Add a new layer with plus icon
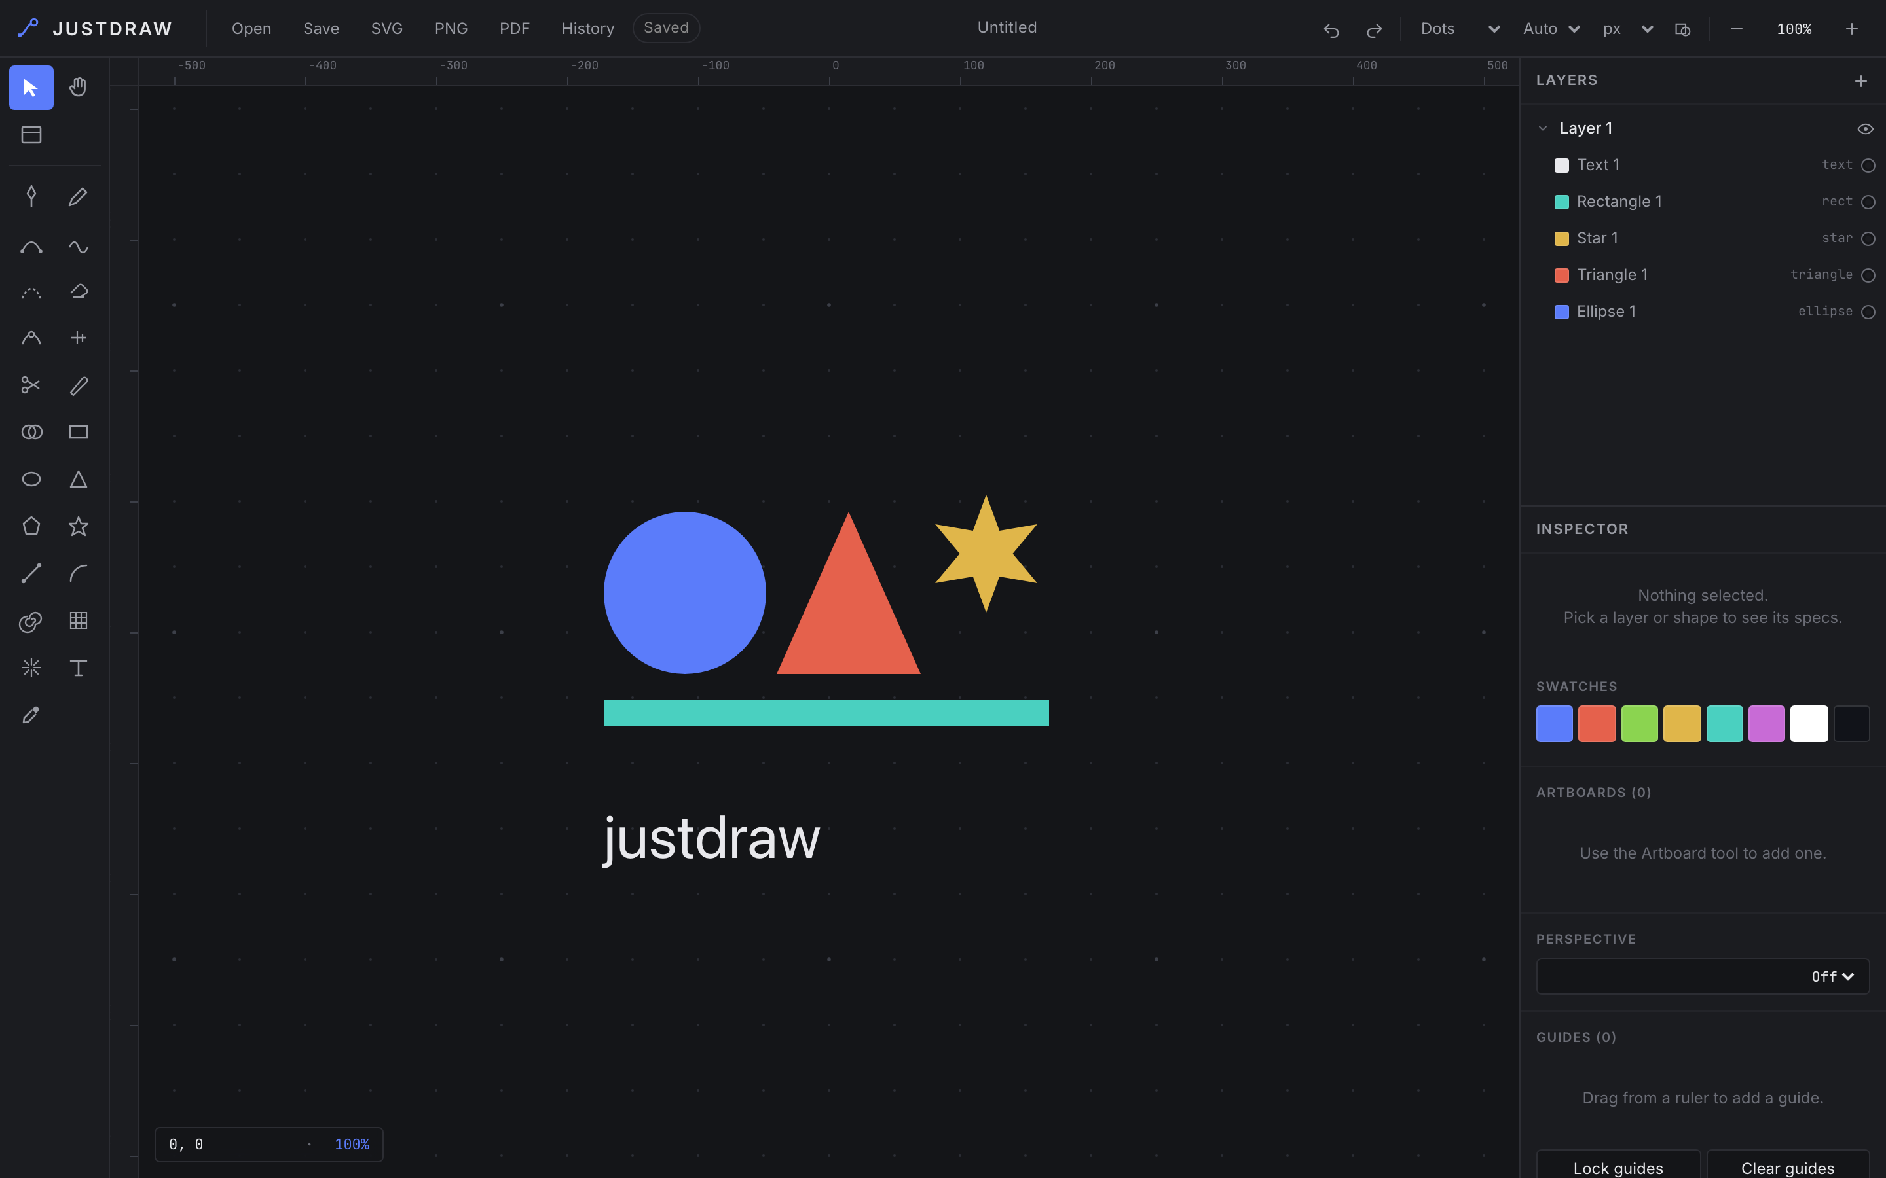Viewport: 1886px width, 1178px height. tap(1861, 81)
